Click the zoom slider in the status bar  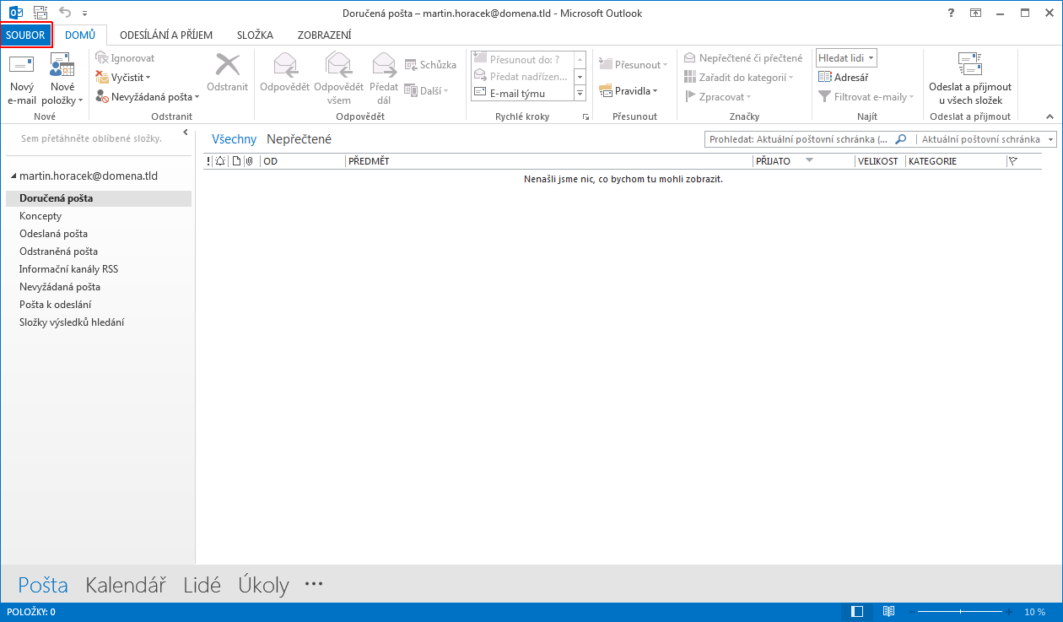click(962, 611)
